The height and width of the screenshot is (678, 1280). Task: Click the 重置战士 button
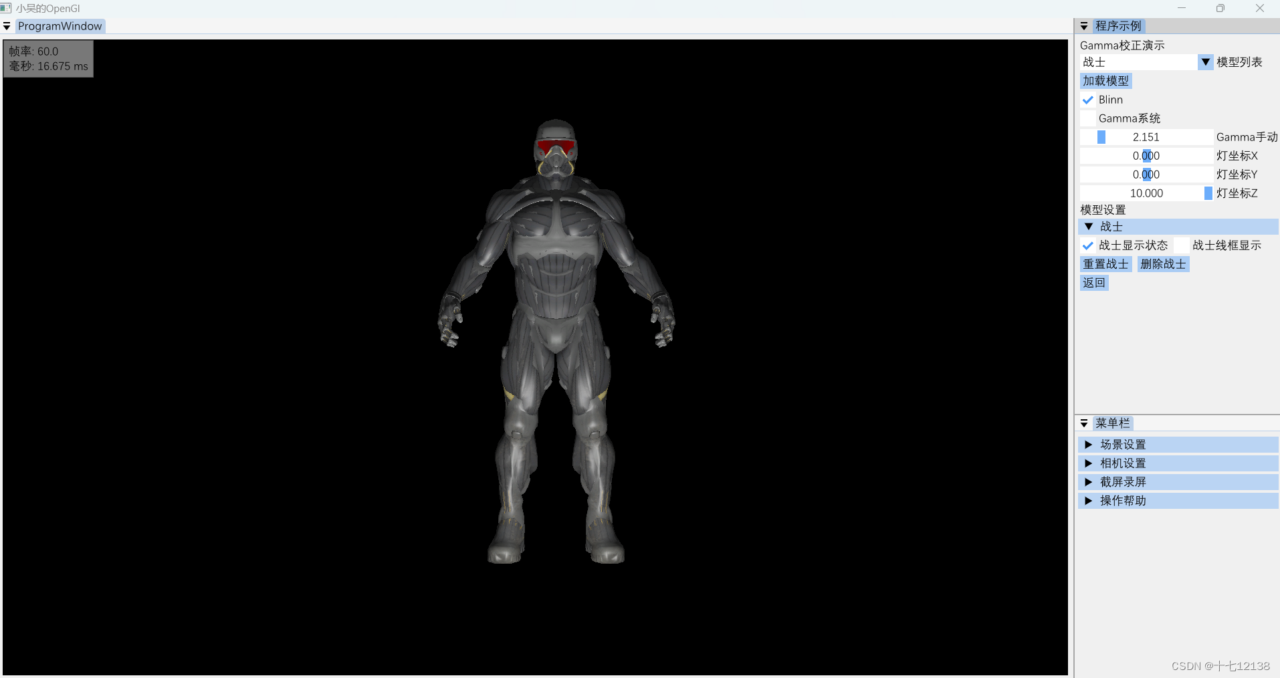pos(1105,263)
